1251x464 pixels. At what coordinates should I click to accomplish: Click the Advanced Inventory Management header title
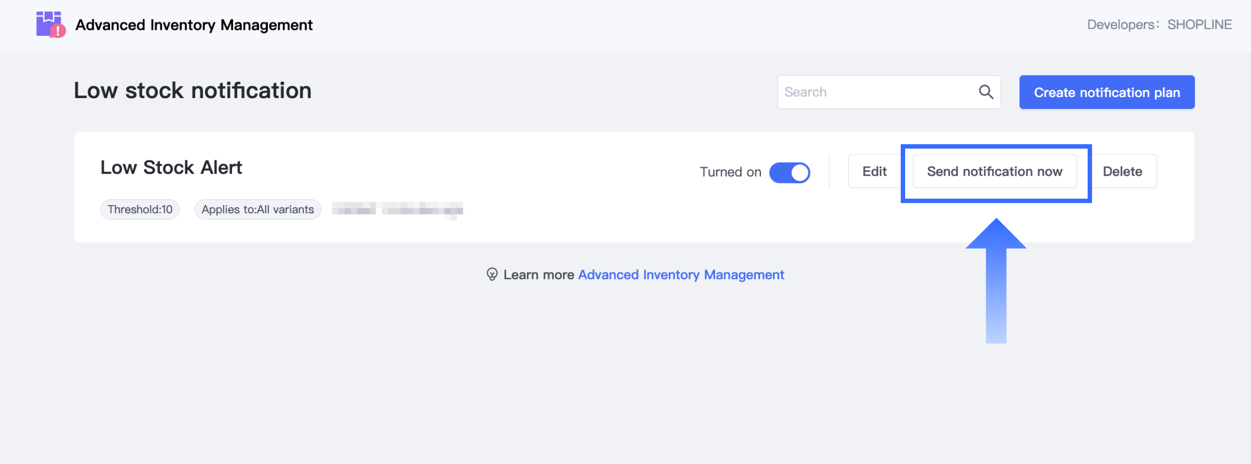194,25
